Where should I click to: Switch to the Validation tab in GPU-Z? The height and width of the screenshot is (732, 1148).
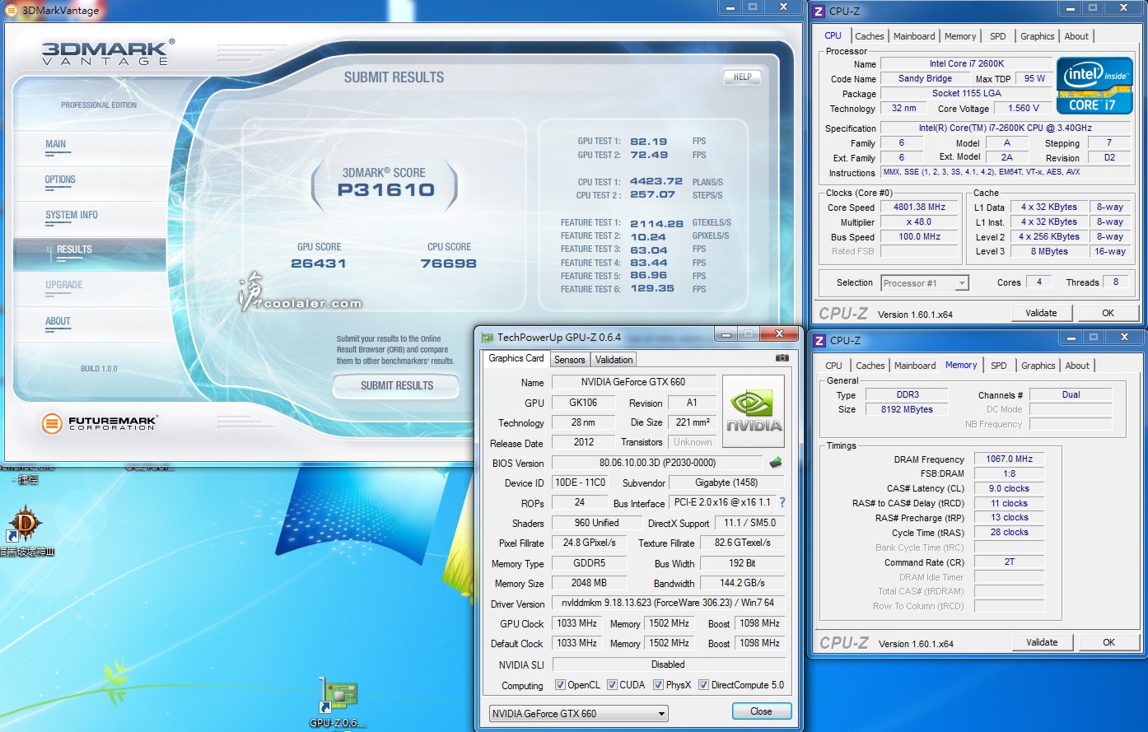click(x=614, y=360)
